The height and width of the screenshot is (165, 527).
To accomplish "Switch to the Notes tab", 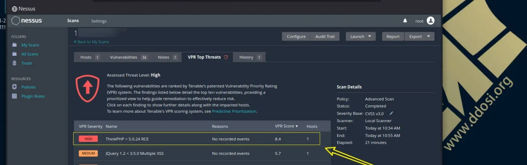I will 167,57.
